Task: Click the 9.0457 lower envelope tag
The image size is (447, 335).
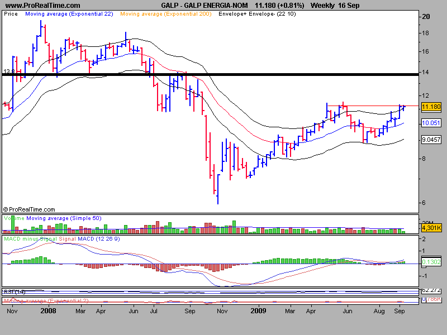Action: (x=431, y=140)
